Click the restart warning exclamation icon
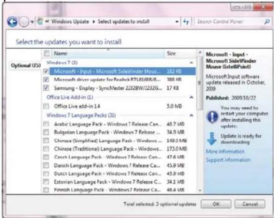Image resolution: width=274 pixels, height=218 pixels. 212,117
